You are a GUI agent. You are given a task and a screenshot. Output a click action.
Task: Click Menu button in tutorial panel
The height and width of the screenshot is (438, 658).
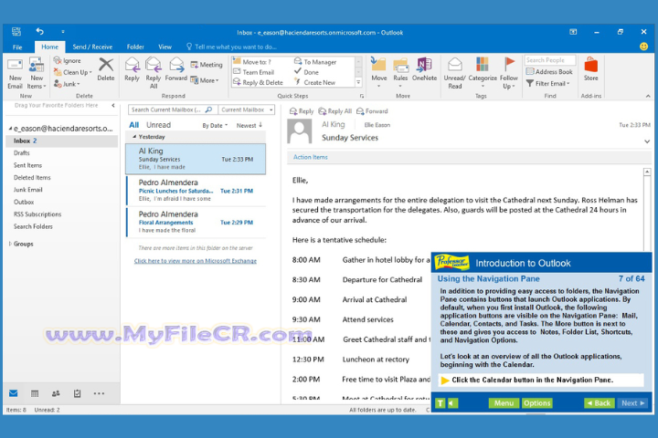[x=504, y=402]
